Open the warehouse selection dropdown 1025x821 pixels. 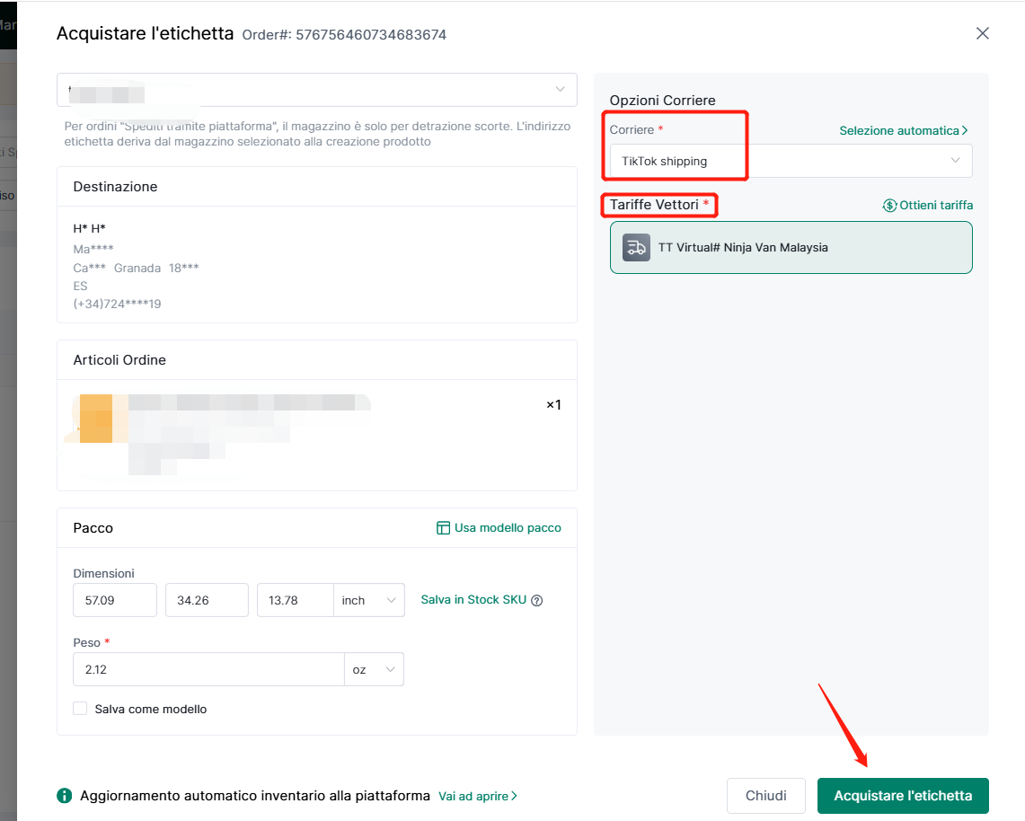(x=317, y=90)
